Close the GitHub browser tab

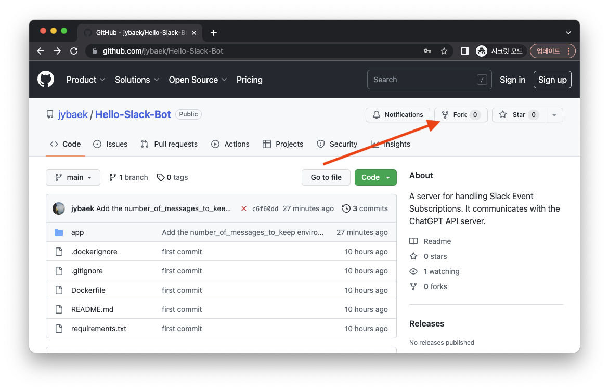pos(194,33)
